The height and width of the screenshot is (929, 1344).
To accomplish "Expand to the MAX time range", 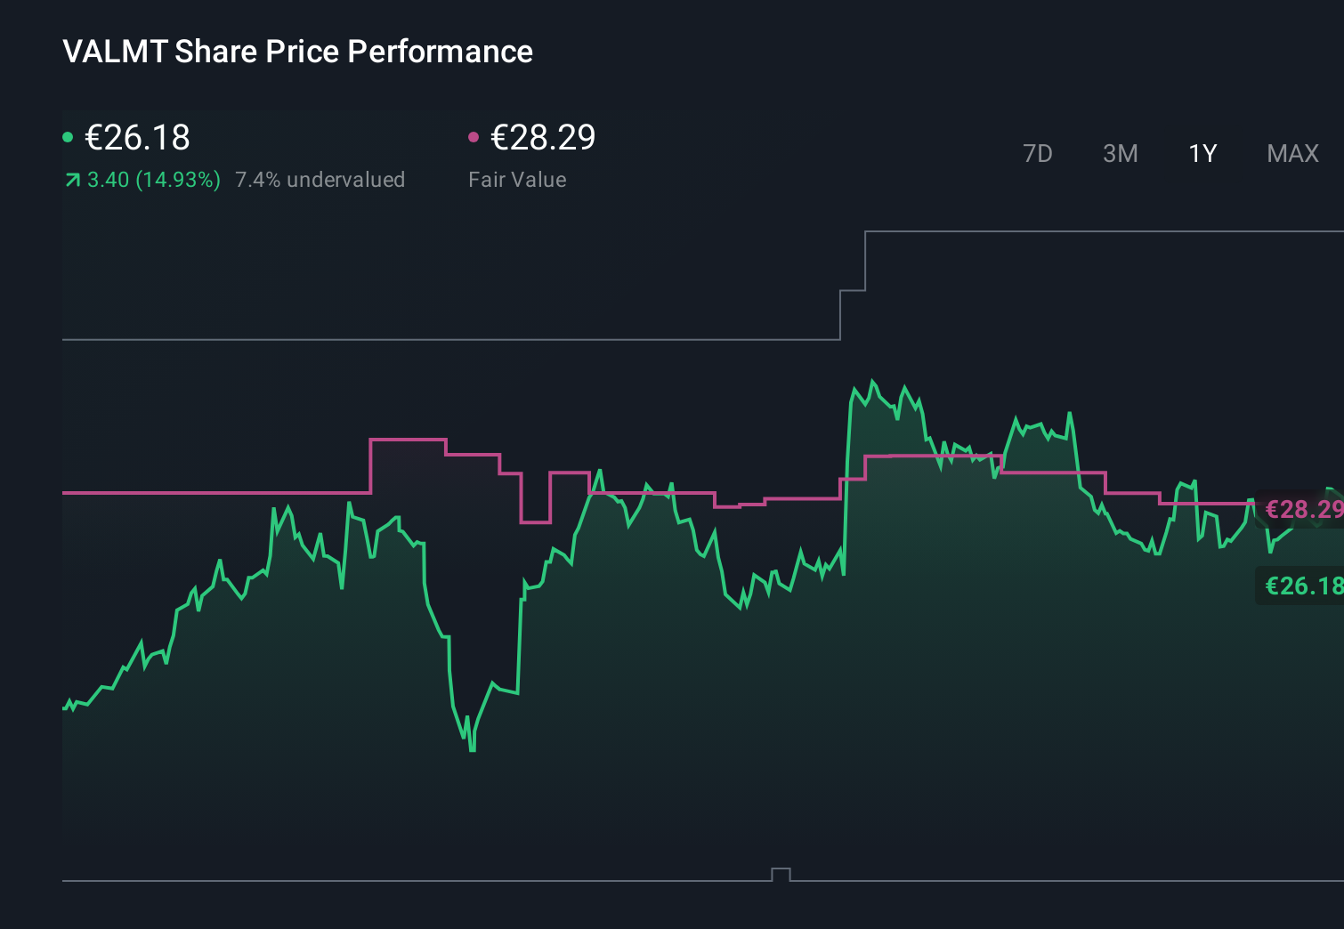I will (x=1291, y=153).
